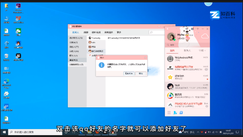Click the blue file icon at QQ bottom

(181, 113)
